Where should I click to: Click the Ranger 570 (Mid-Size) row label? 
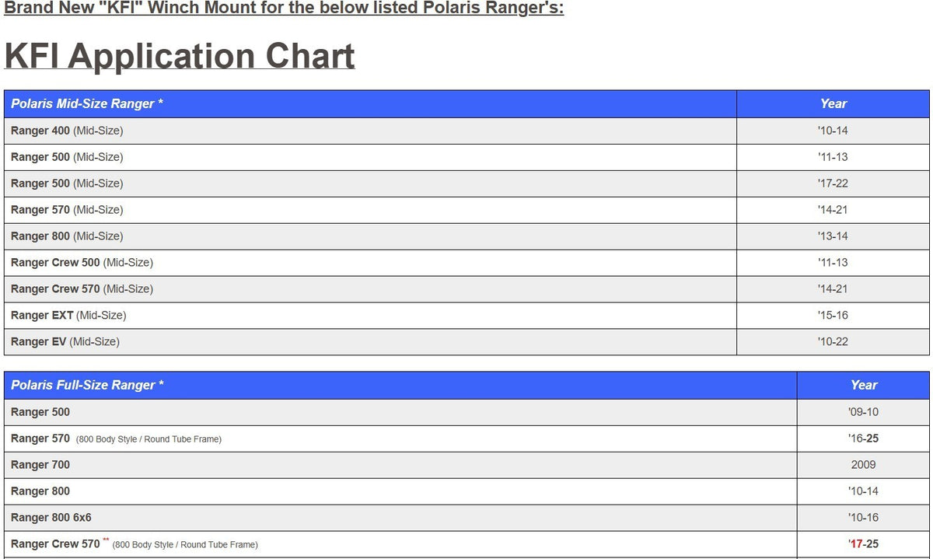[67, 210]
